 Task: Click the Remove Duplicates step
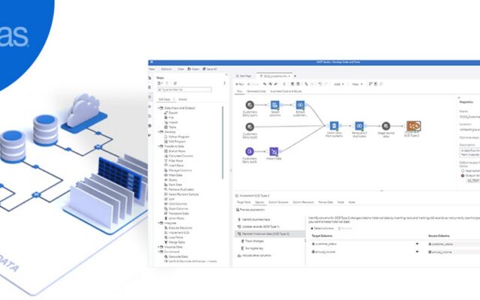click(181, 190)
